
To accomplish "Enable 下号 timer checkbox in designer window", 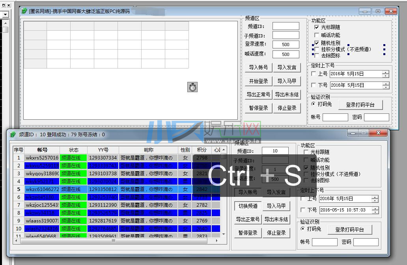I will pyautogui.click(x=314, y=85).
